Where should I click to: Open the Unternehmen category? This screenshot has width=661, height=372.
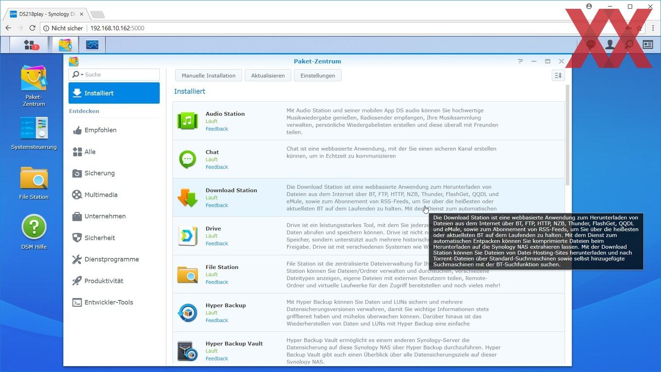click(x=114, y=216)
